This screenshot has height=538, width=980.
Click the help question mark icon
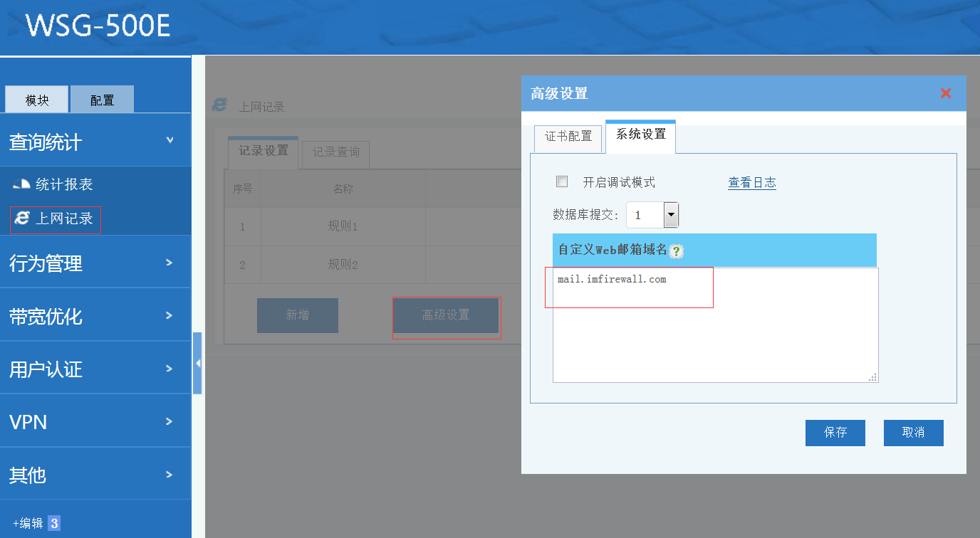[676, 251]
